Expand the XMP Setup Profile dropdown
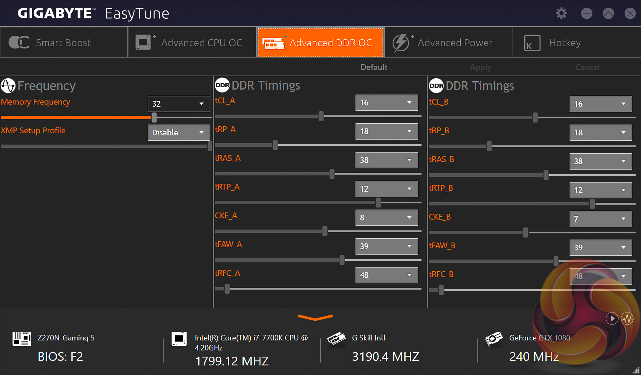The width and height of the screenshot is (641, 375). (x=179, y=132)
